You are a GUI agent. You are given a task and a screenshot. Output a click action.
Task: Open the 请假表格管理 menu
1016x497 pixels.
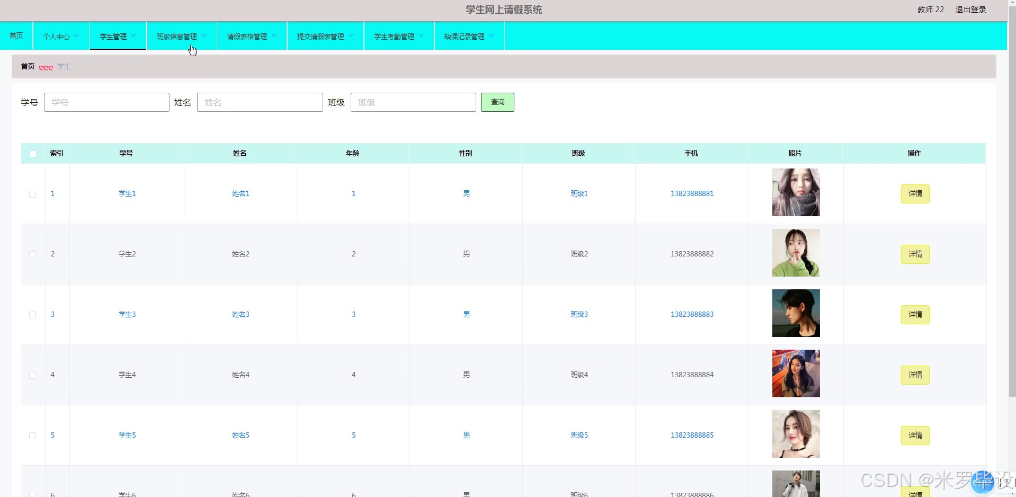252,36
